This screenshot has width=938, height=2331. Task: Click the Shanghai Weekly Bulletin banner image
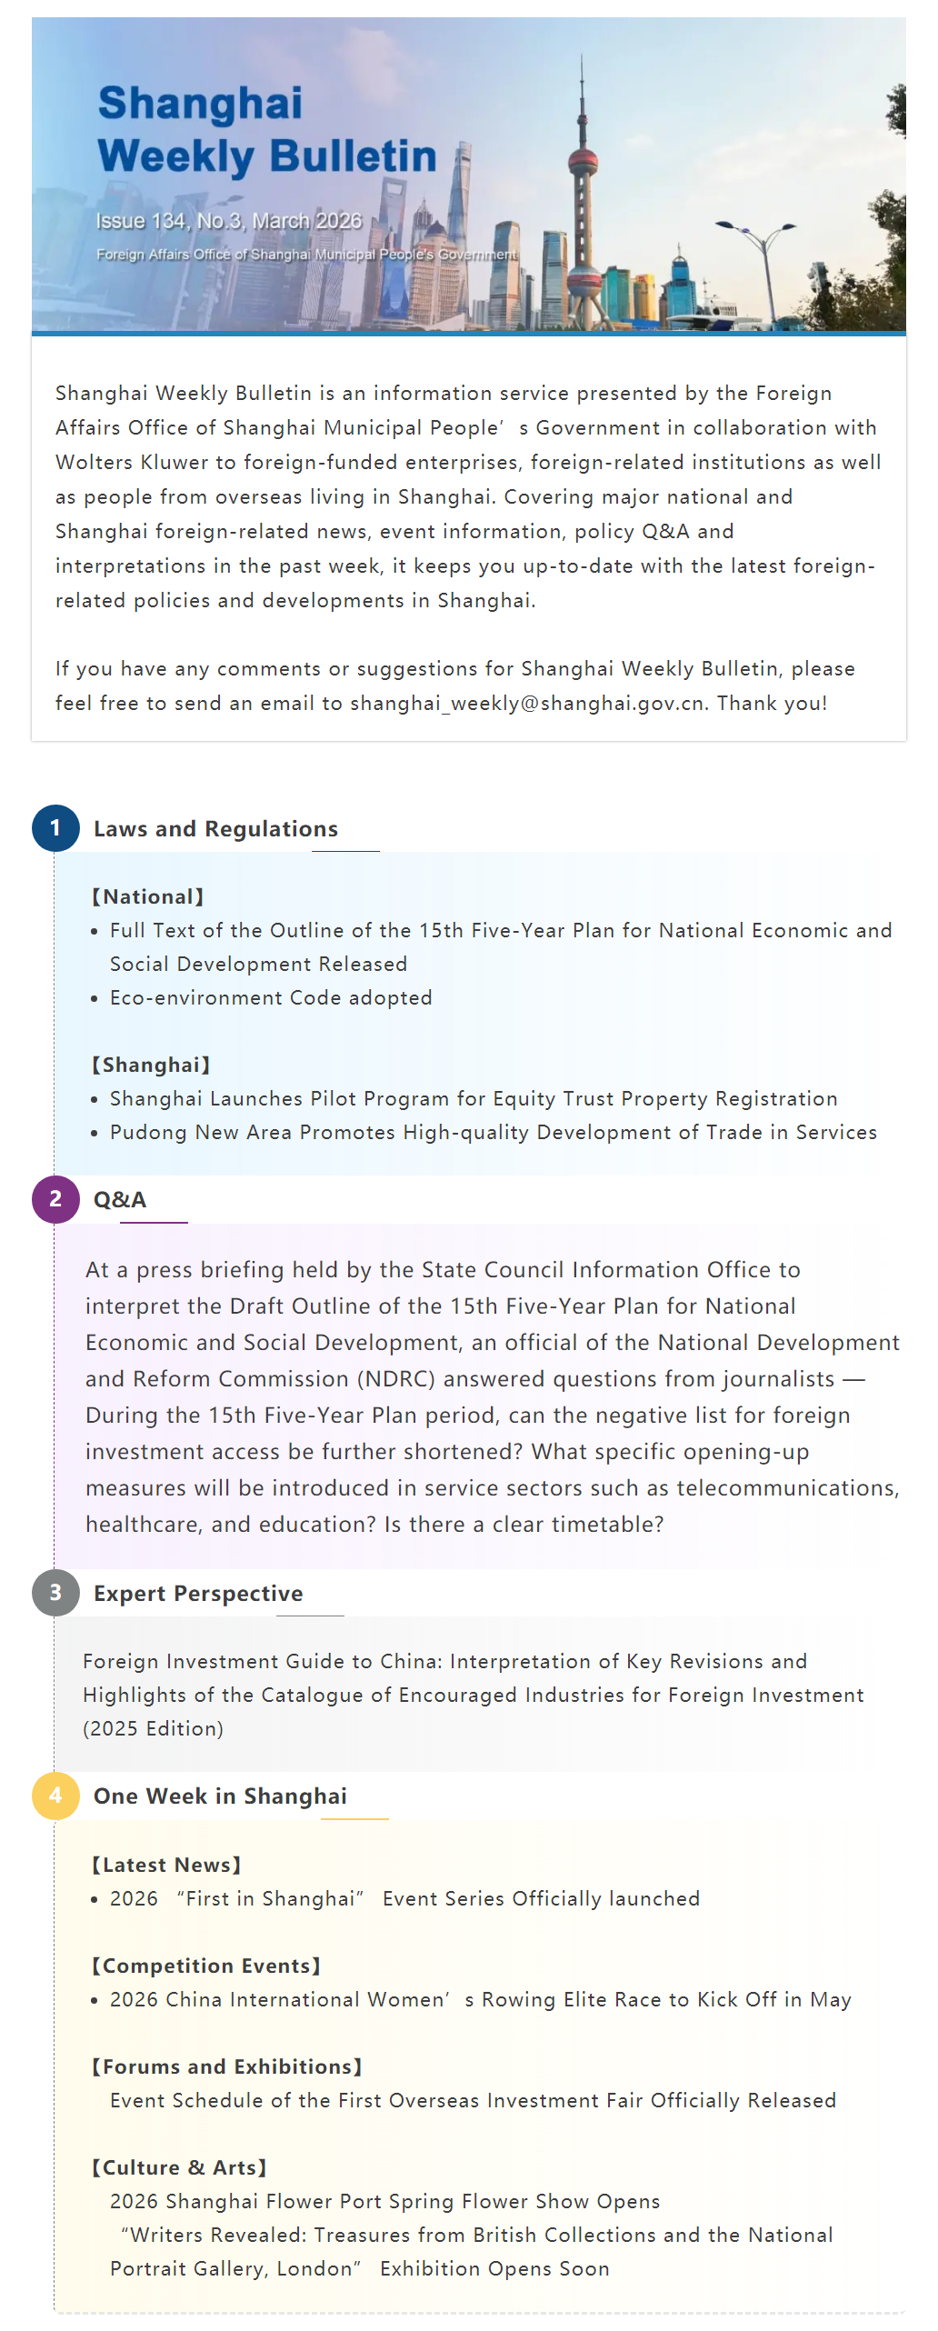point(469,175)
